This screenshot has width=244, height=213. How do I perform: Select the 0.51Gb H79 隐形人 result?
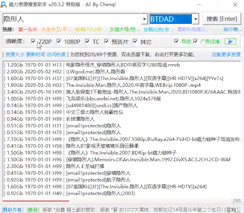pyautogui.click(x=122, y=132)
